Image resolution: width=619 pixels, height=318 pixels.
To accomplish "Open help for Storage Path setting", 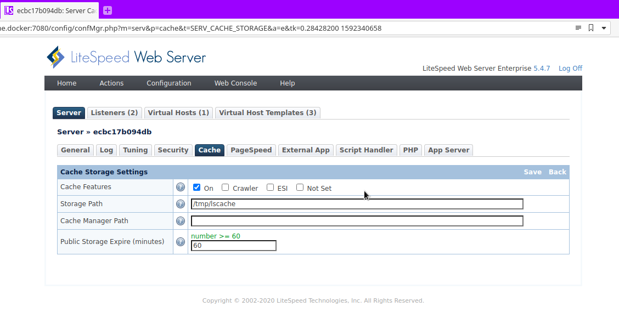I will tap(180, 204).
